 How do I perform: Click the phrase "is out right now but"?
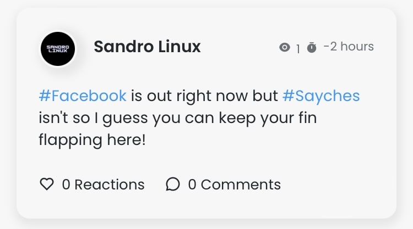pyautogui.click(x=204, y=96)
